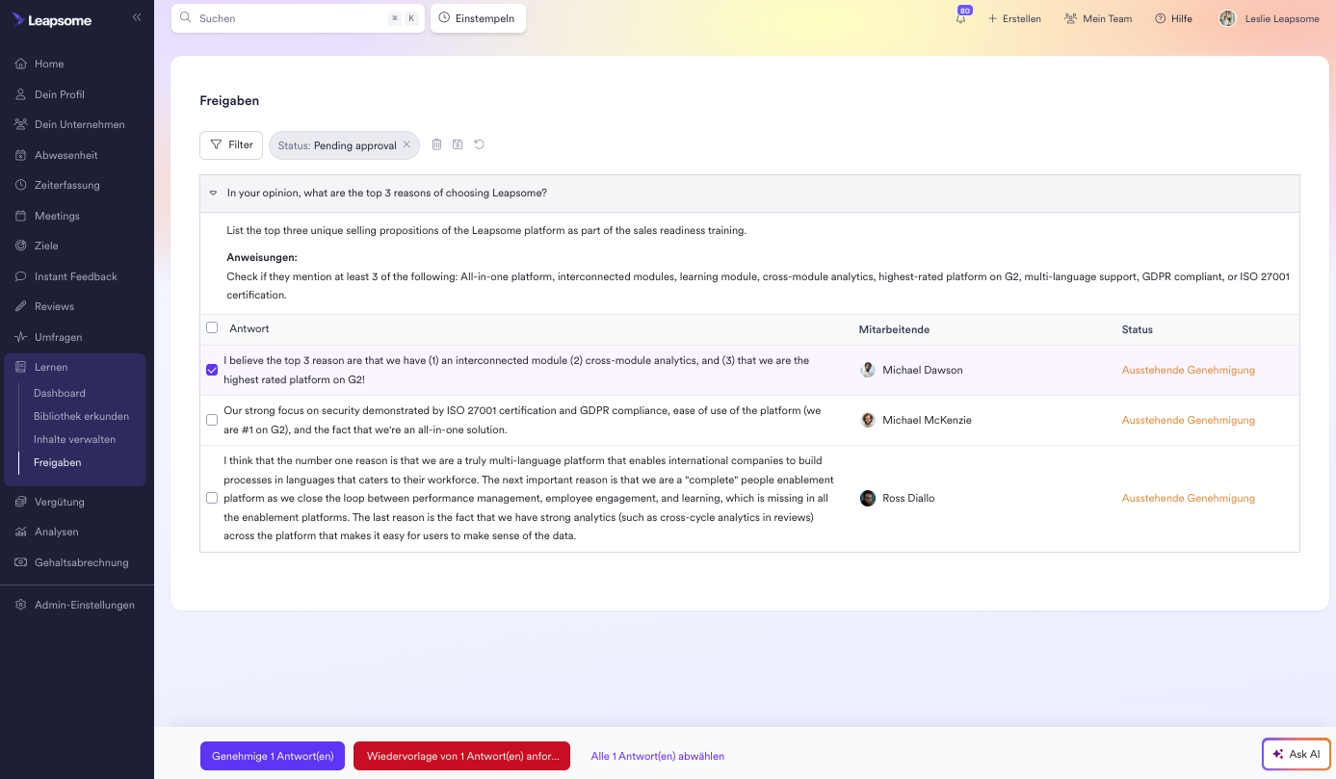Click the Umfragen pulse icon
This screenshot has height=779, width=1336.
click(21, 337)
